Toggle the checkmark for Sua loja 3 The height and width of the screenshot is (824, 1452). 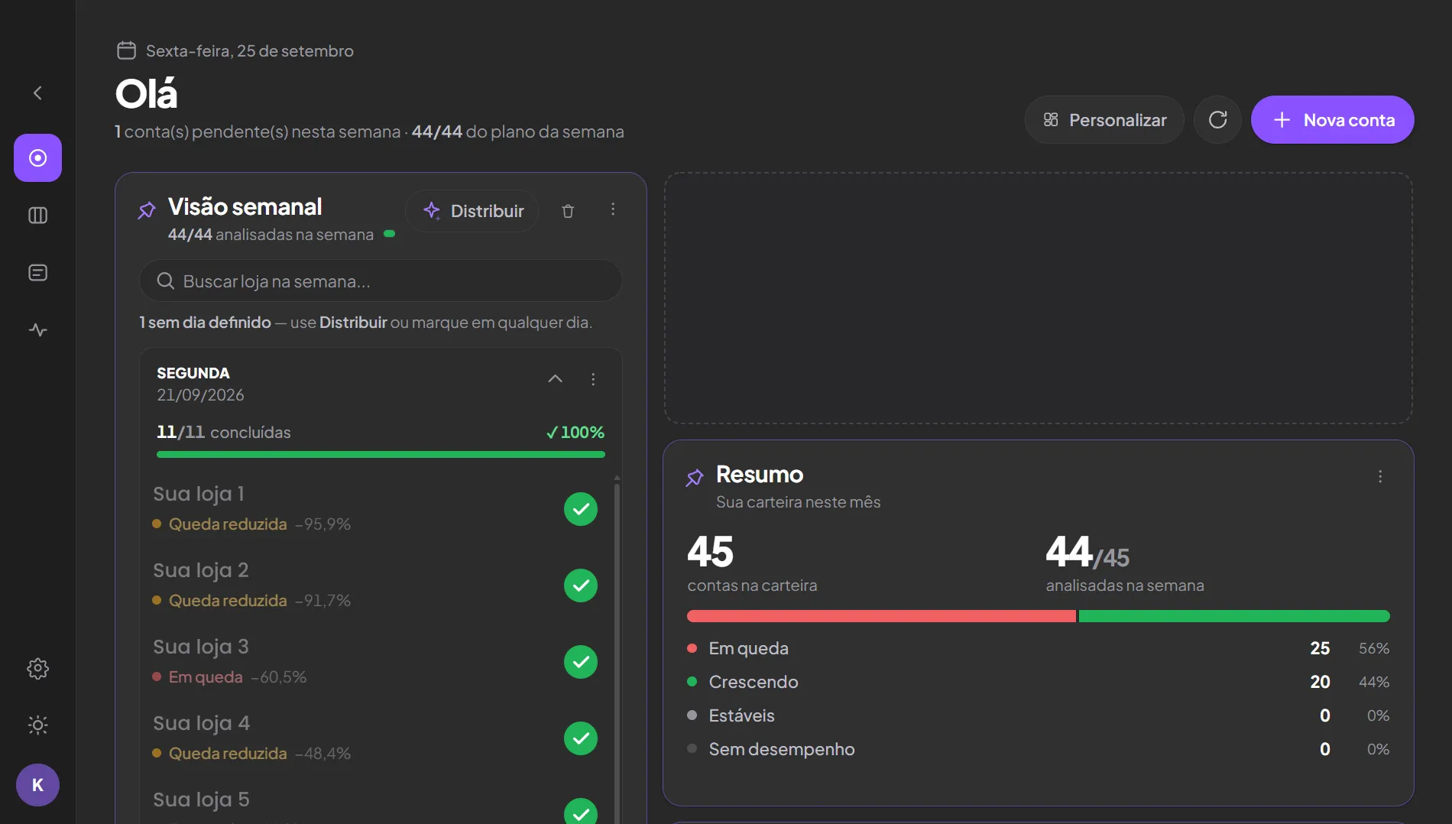[581, 662]
